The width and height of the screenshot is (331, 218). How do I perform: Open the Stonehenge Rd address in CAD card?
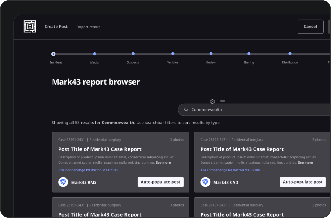point(230,170)
